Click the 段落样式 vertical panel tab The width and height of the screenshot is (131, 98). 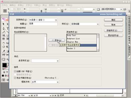coord(129,40)
